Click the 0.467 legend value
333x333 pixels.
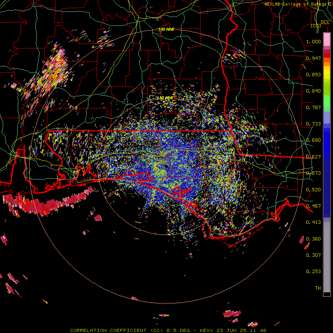313,206
